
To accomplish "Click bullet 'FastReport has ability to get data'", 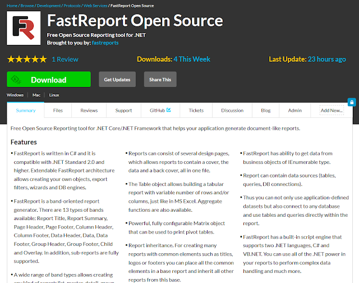I will coord(288,158).
